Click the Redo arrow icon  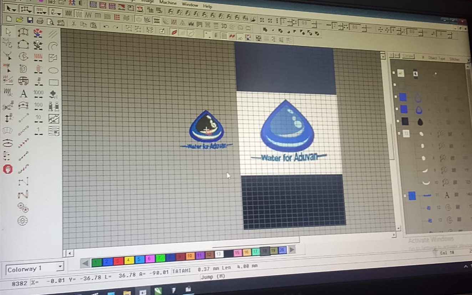116,27
